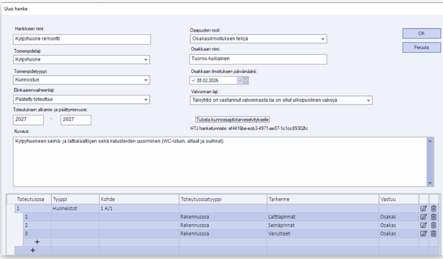Add a new top-level Toteutusosa with plus
The image size is (443, 259).
click(33, 250)
